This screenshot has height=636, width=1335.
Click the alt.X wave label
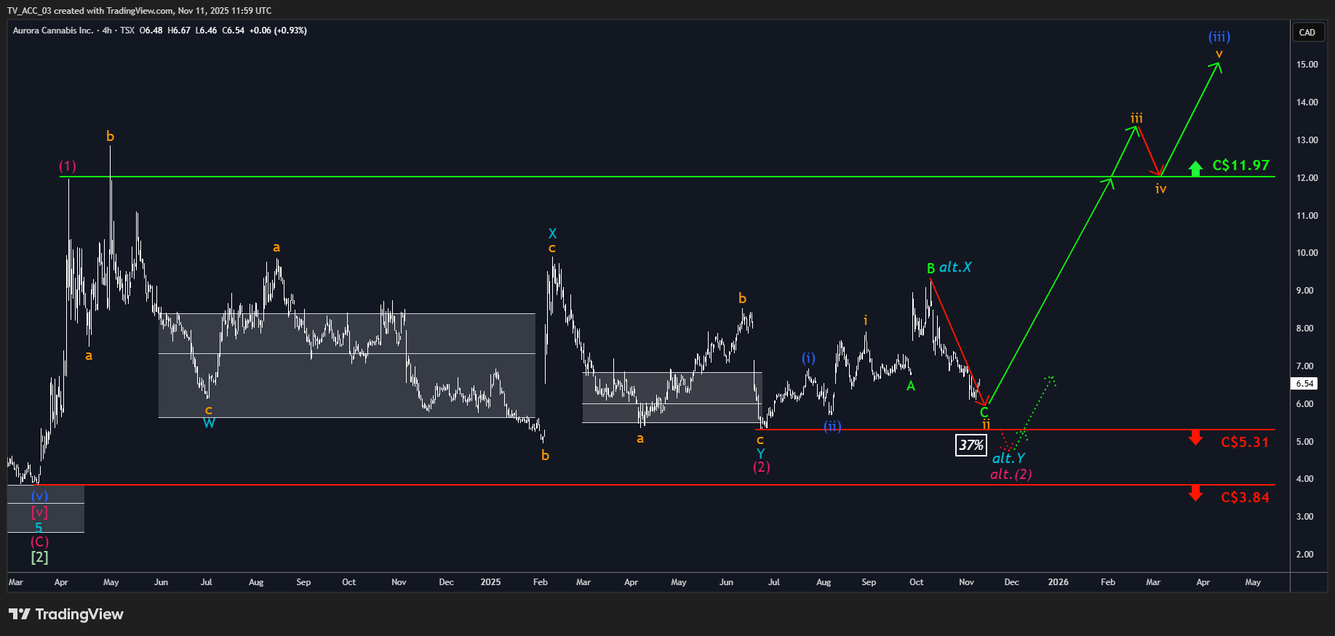coord(955,267)
